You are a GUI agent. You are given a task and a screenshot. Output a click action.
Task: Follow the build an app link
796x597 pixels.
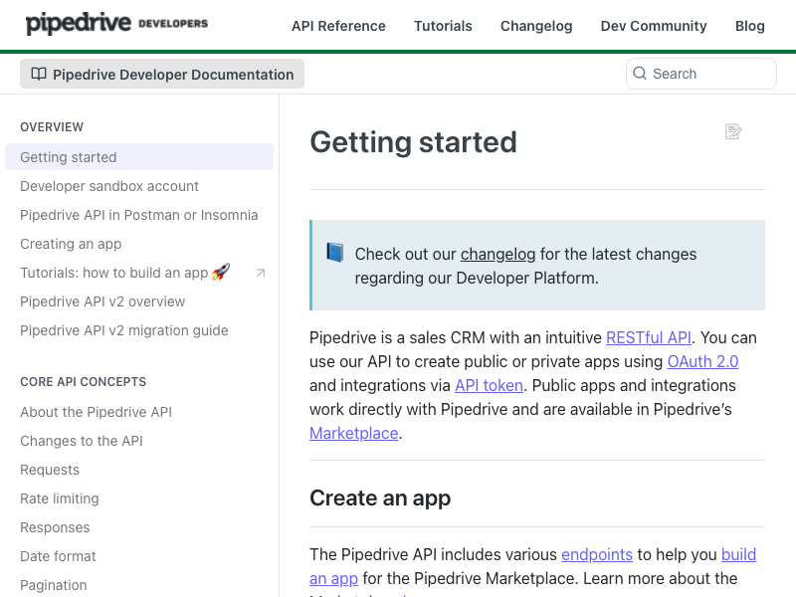[738, 554]
